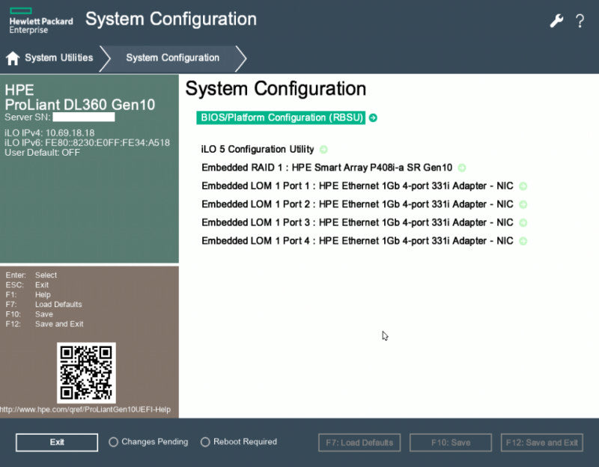Screen dimensions: 599x467
Task: Click the question mark help icon
Action: (x=580, y=21)
